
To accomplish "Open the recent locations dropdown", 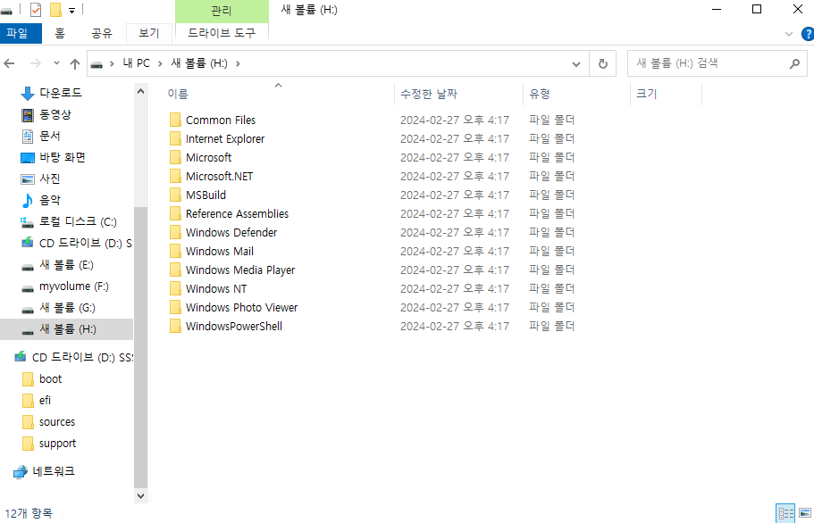I will coord(56,63).
